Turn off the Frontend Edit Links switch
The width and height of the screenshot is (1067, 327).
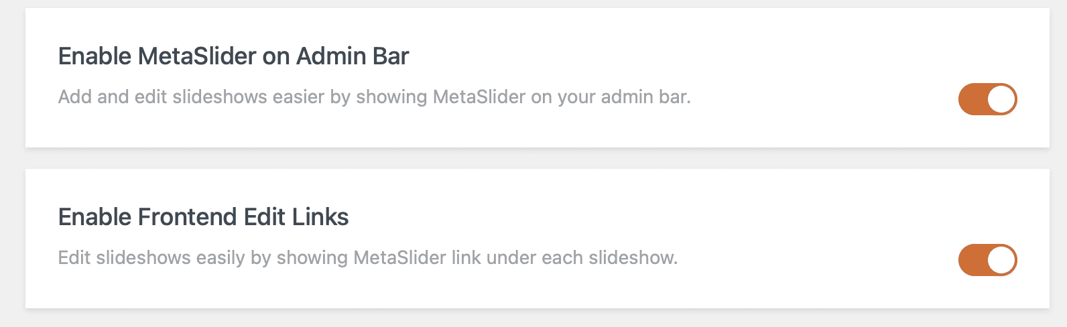pos(987,260)
